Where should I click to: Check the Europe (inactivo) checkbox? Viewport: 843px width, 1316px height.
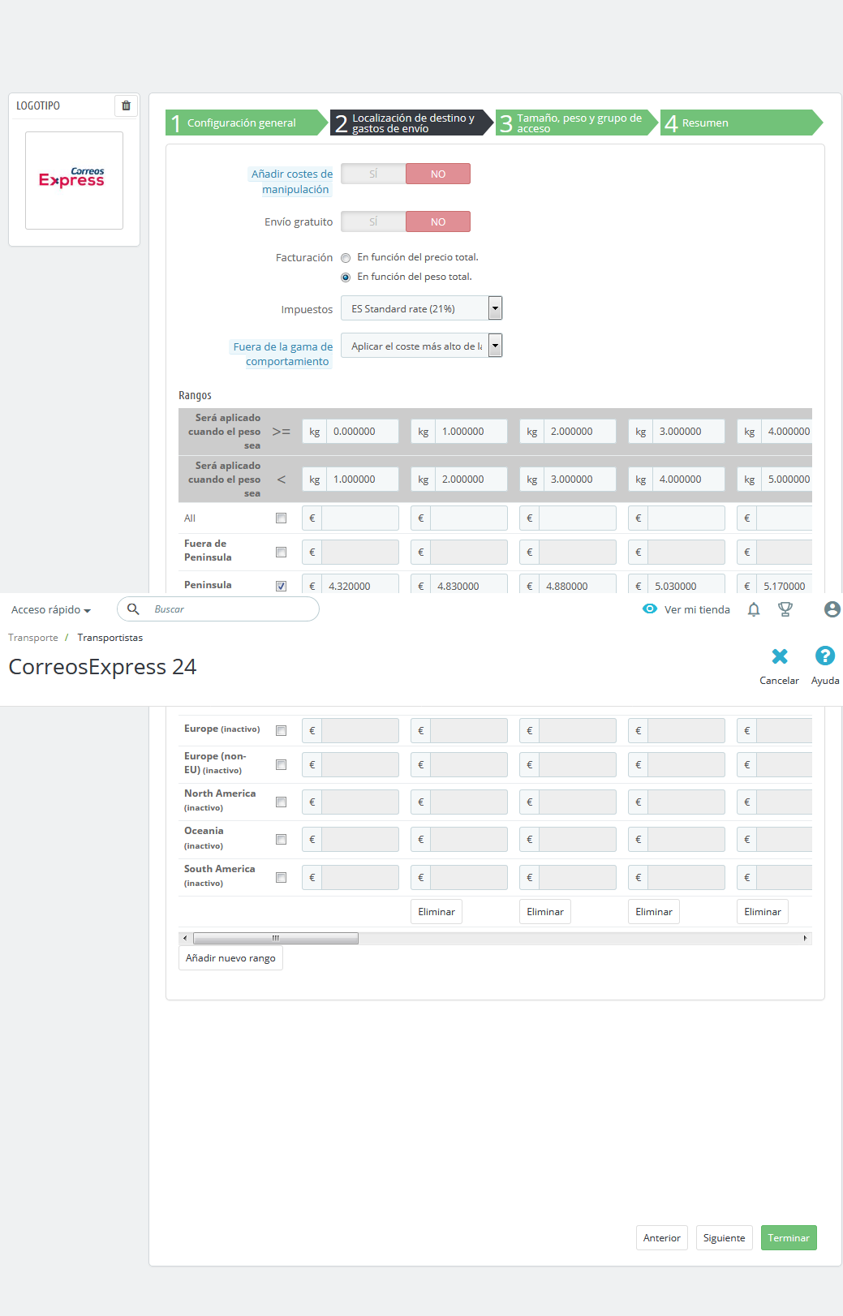281,730
